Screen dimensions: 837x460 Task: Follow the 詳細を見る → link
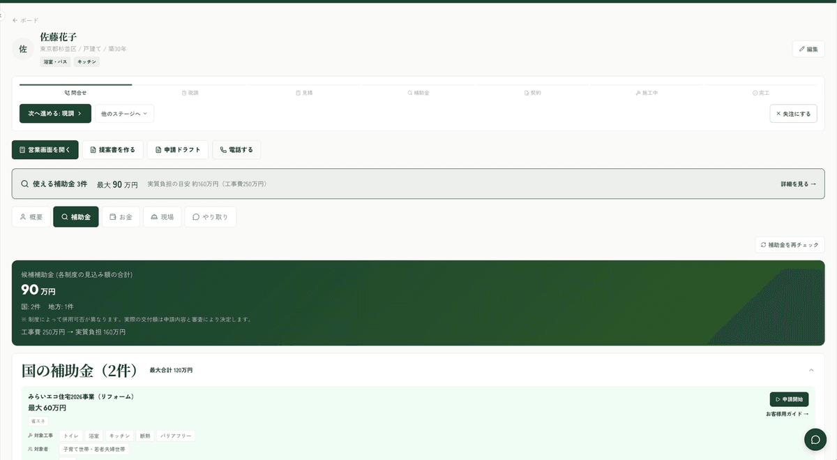coord(798,184)
